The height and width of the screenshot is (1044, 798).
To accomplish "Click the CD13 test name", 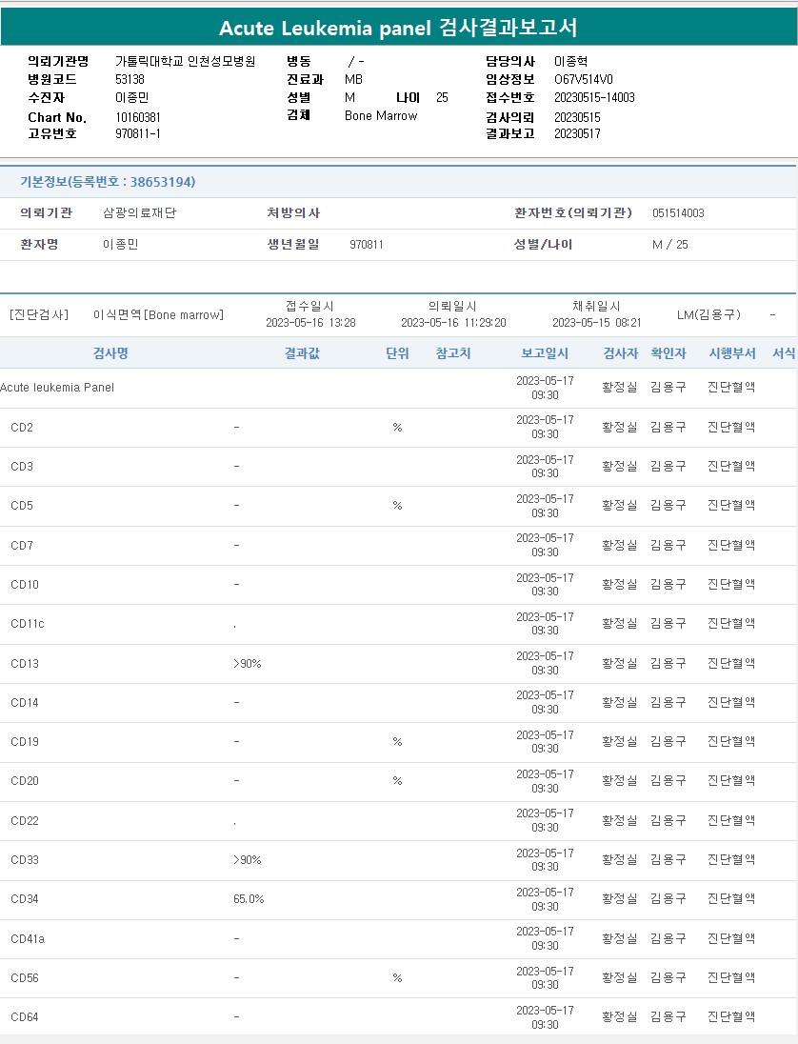I will [25, 663].
